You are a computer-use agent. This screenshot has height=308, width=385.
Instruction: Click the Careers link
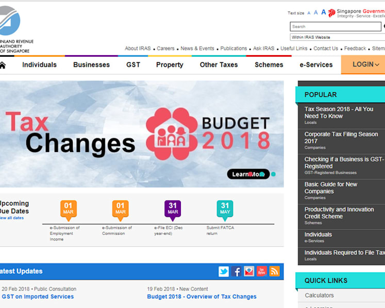coord(165,48)
